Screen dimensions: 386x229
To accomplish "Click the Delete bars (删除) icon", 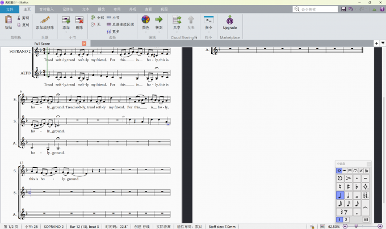I will [x=79, y=20].
